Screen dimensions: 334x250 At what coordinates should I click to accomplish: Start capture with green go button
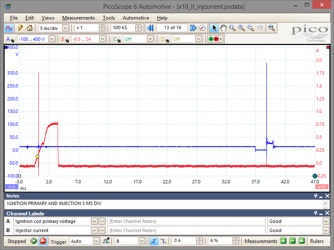(34, 241)
